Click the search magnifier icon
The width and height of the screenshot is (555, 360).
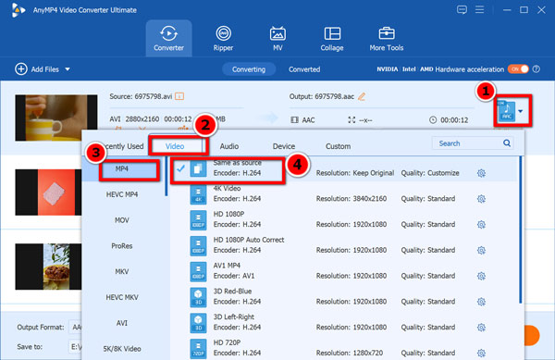507,143
